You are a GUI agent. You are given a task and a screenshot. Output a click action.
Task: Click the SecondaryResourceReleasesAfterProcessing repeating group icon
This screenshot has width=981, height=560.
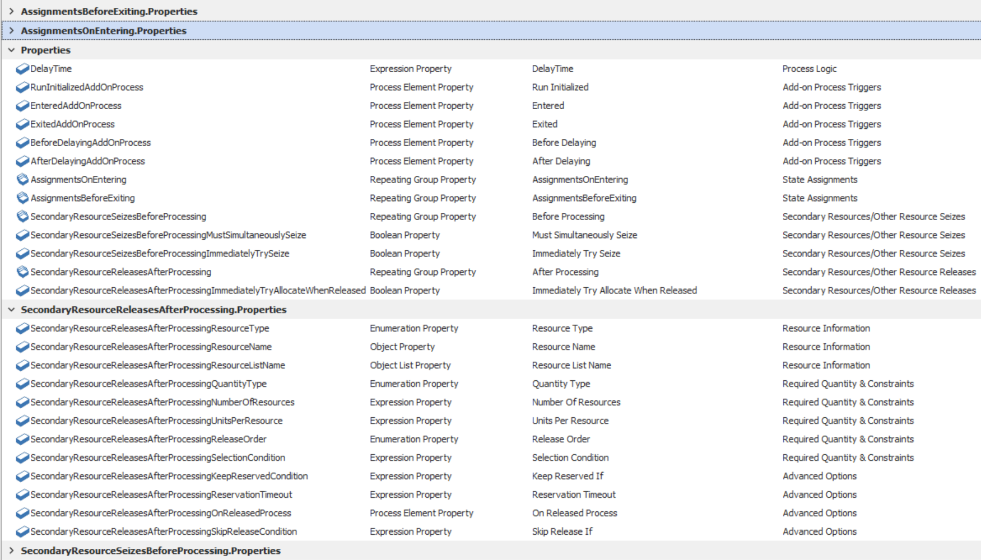pyautogui.click(x=22, y=272)
